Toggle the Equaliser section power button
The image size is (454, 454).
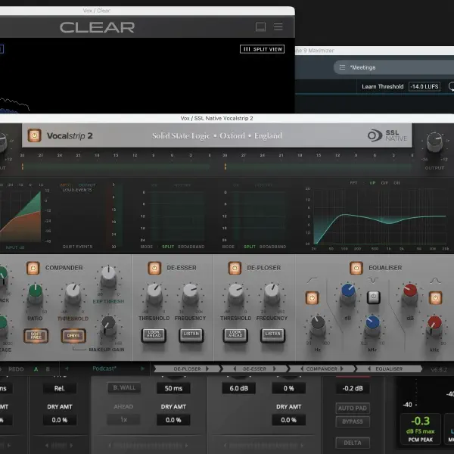click(x=356, y=268)
